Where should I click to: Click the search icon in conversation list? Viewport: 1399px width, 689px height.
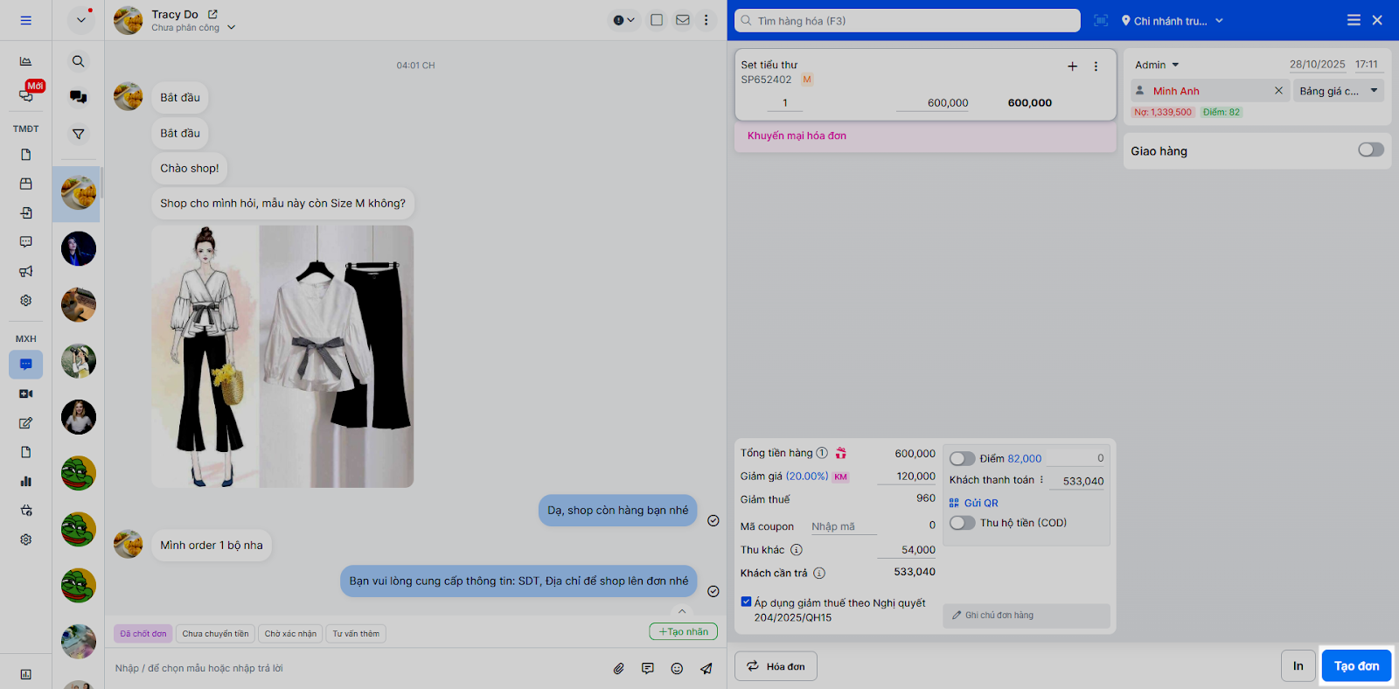[78, 61]
